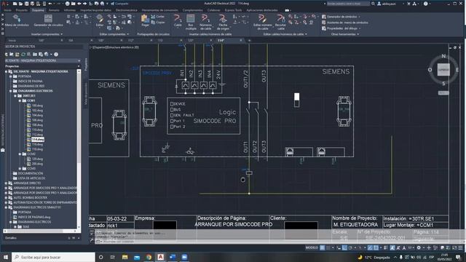
Task: Select the Copiar circuit tool
Action: [x=158, y=23]
